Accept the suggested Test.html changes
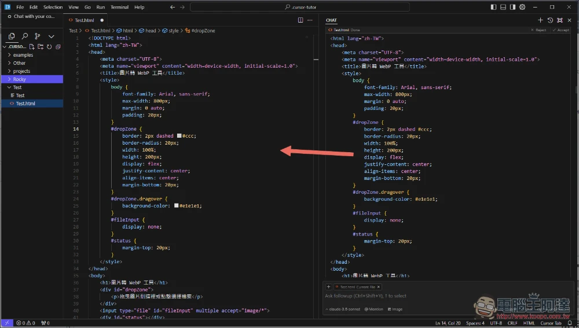The height and width of the screenshot is (328, 579). click(560, 30)
